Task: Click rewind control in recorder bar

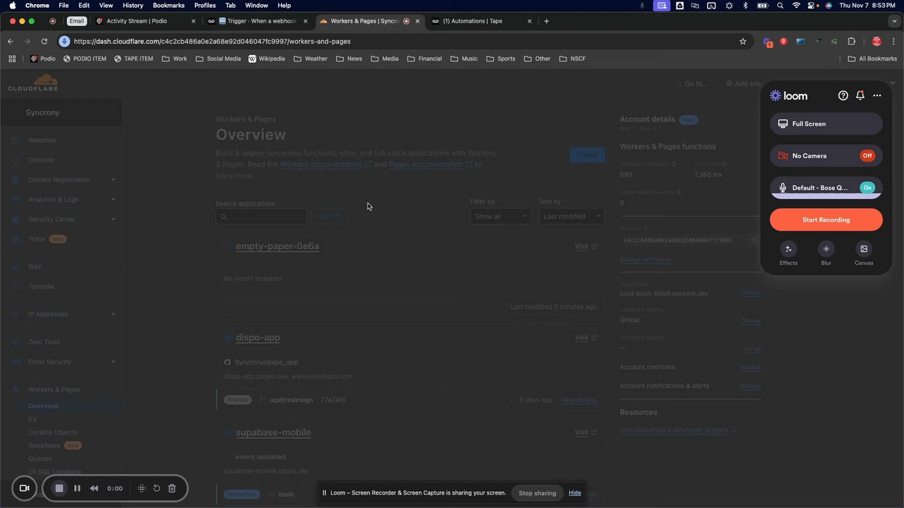Action: click(x=94, y=488)
